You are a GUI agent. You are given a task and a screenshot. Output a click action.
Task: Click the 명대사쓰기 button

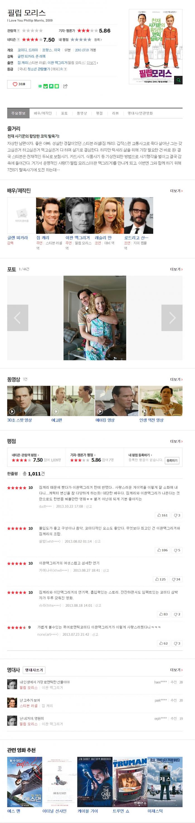coord(34,670)
